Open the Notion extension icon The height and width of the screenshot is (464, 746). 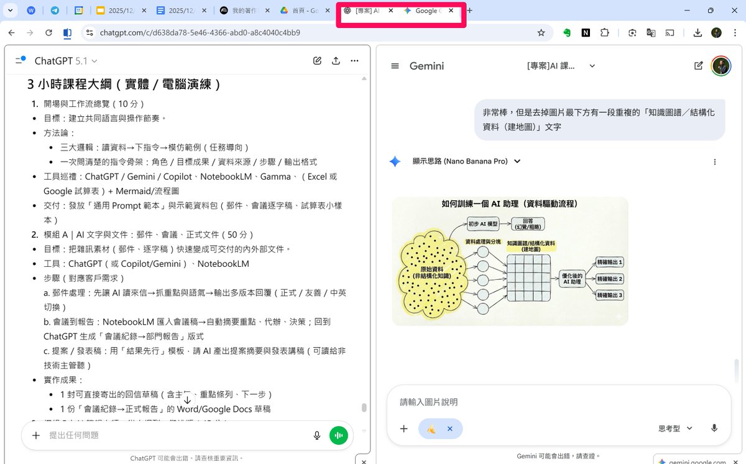585,32
